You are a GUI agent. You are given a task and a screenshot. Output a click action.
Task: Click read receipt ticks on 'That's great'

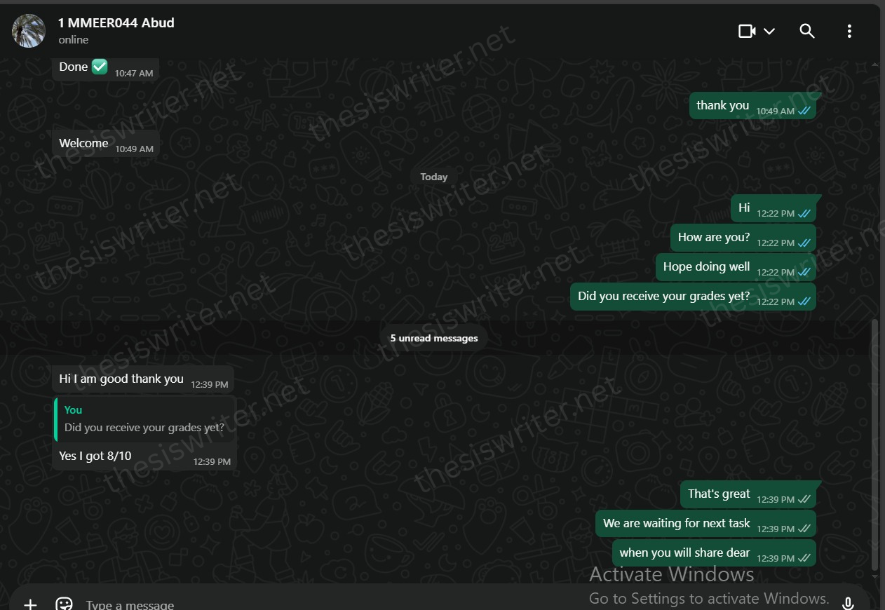(x=804, y=499)
